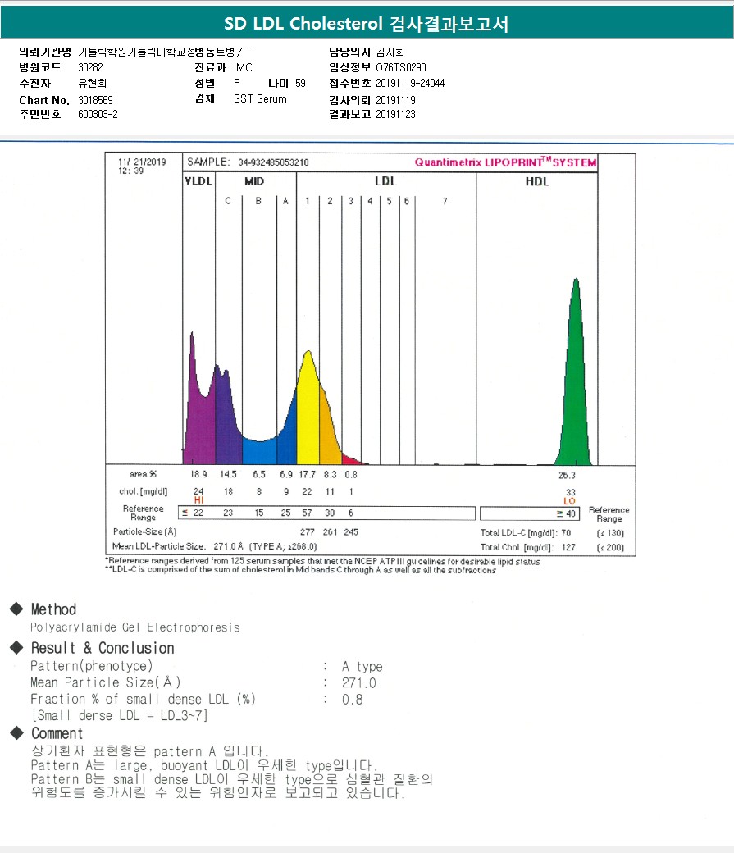Click the "Result & Conclusion" heading

tap(103, 648)
